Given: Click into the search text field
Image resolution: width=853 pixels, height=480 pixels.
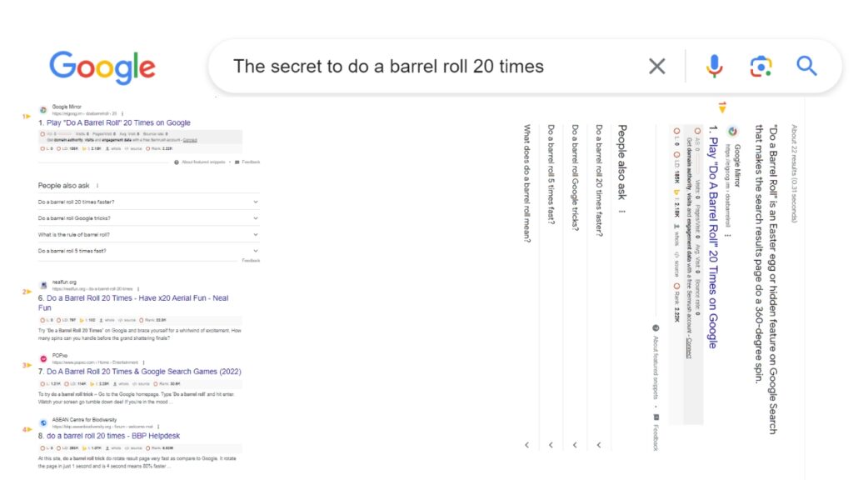Looking at the screenshot, I should [435, 67].
